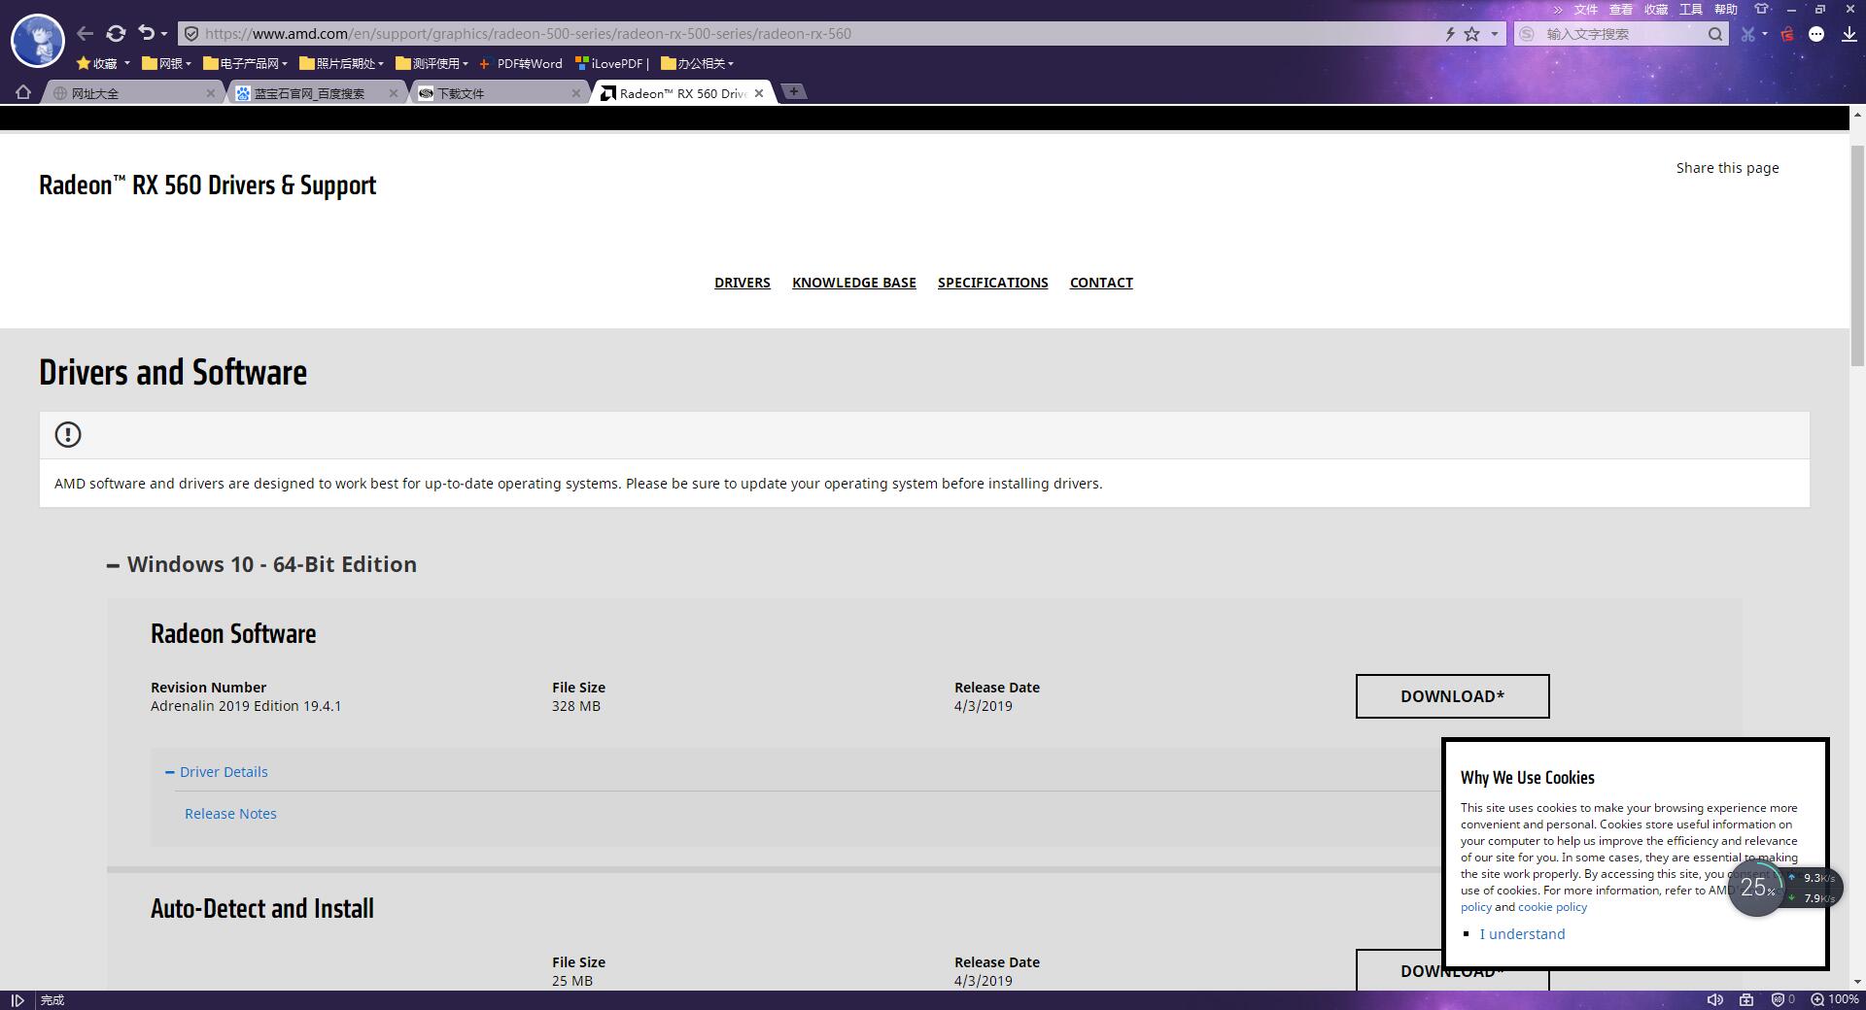
Task: Click the magnifier search icon
Action: point(1715,34)
